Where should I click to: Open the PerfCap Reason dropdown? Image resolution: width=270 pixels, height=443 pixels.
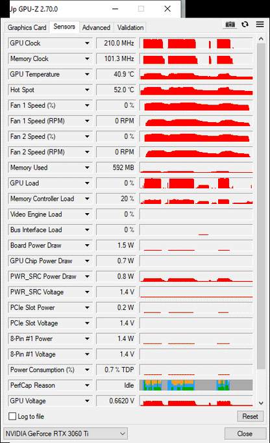click(x=87, y=385)
